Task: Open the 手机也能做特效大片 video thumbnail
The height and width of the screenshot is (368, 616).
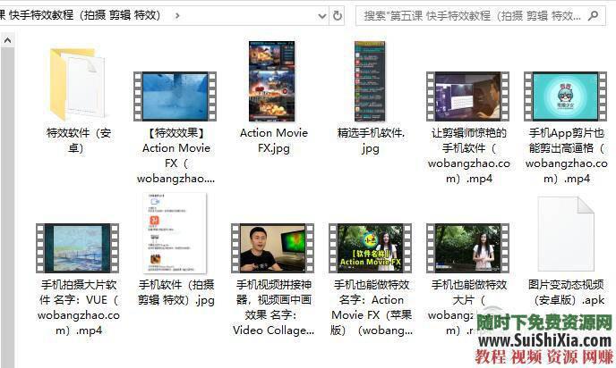Action: (468, 248)
